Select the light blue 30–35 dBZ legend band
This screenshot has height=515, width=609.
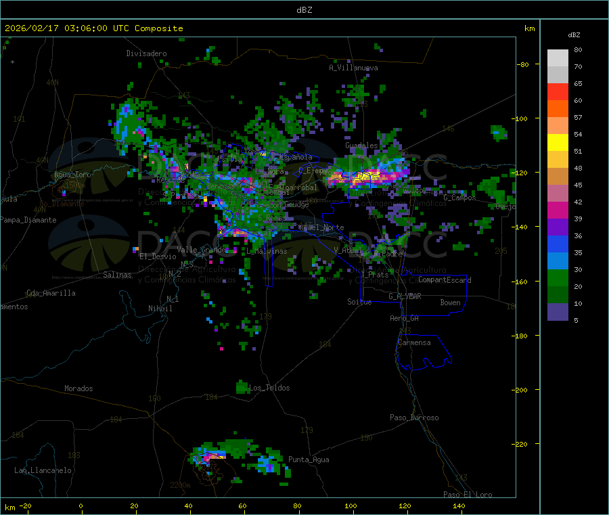558,261
